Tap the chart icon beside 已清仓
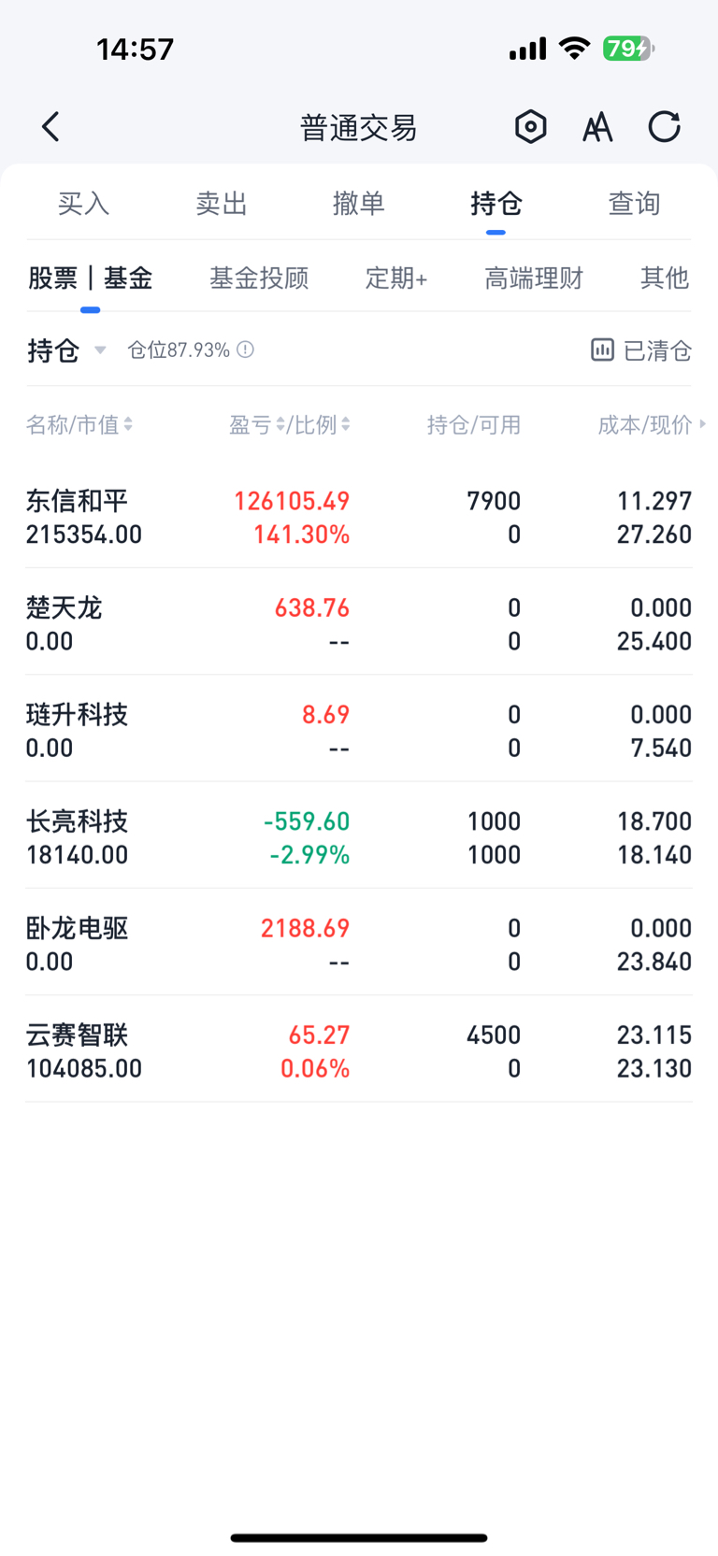 [x=602, y=350]
